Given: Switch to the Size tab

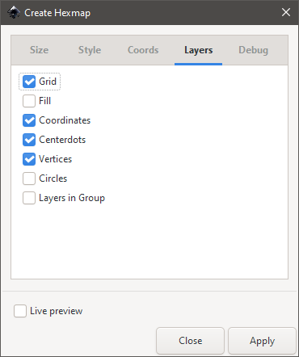Looking at the screenshot, I should click(40, 50).
